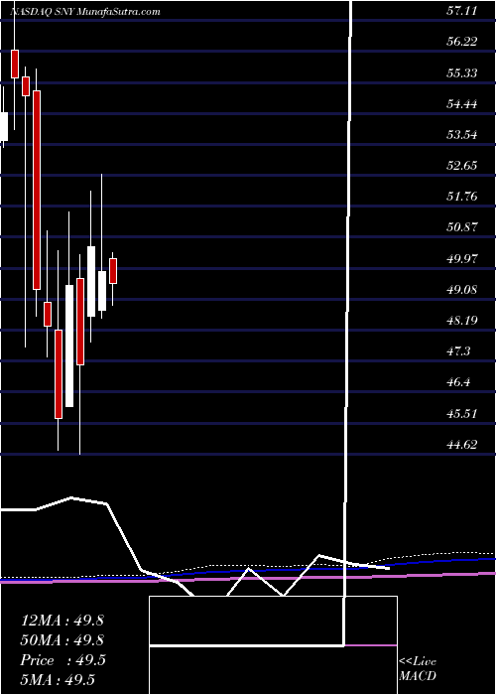Click the 5MA : 49.5 readout
The width and height of the screenshot is (496, 695).
(58, 680)
